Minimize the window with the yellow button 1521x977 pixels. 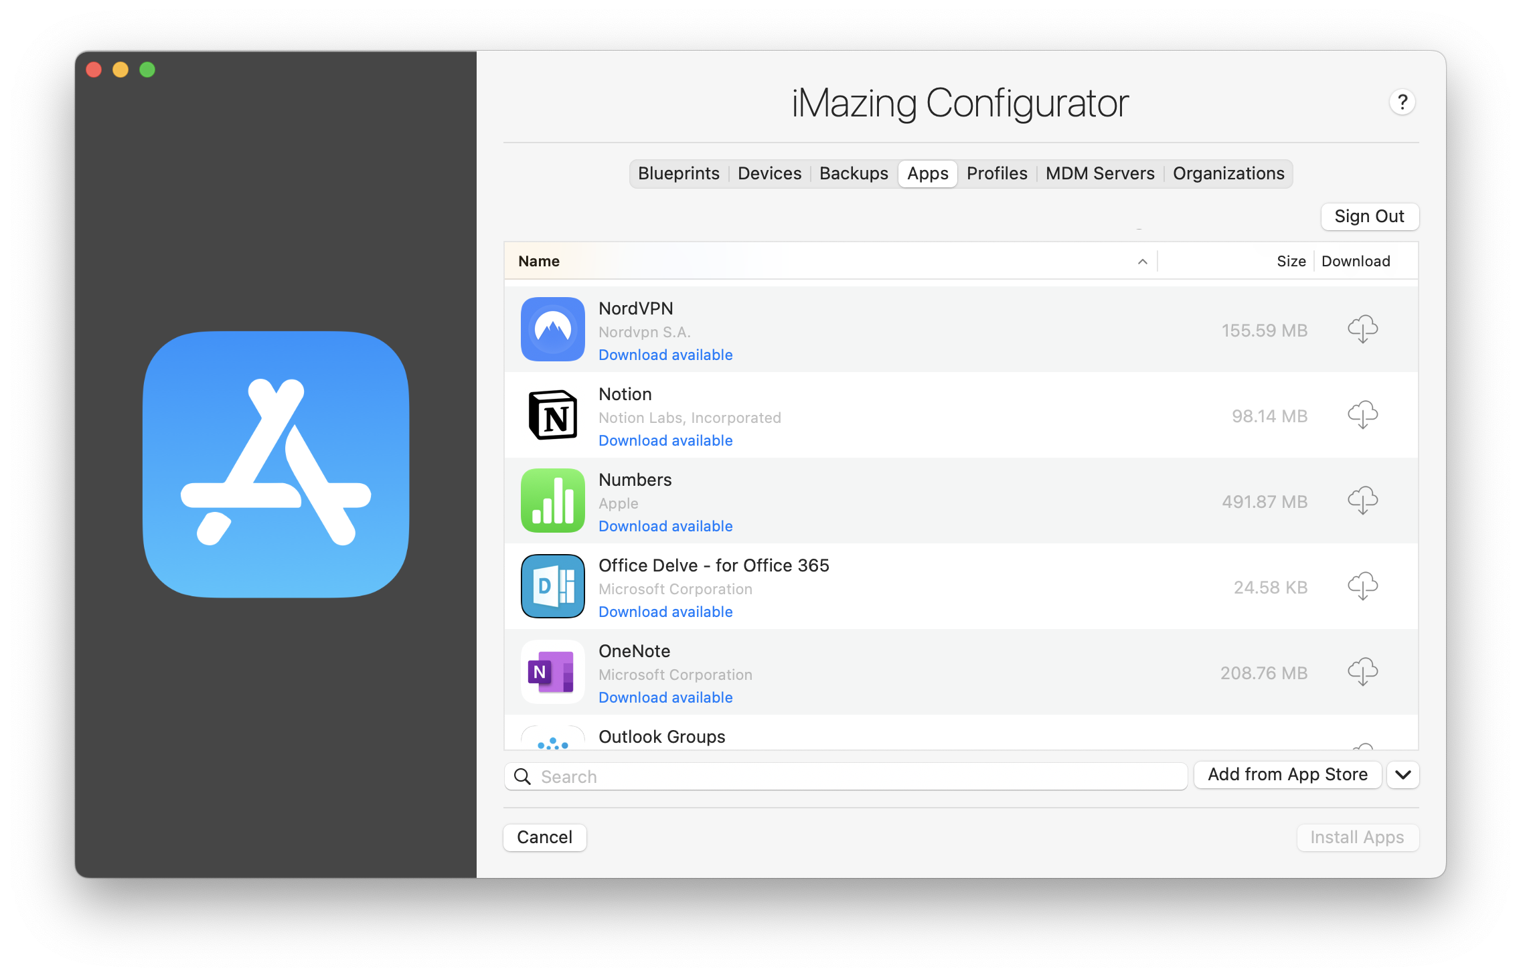pos(121,70)
